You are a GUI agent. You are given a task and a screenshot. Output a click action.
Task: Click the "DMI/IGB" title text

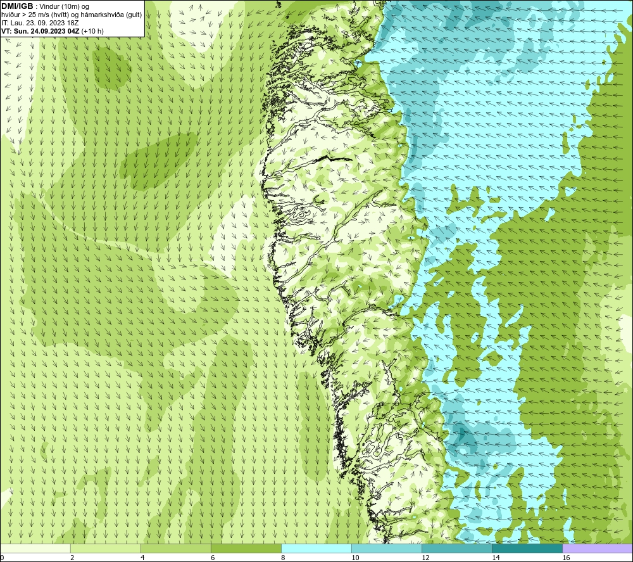point(17,6)
